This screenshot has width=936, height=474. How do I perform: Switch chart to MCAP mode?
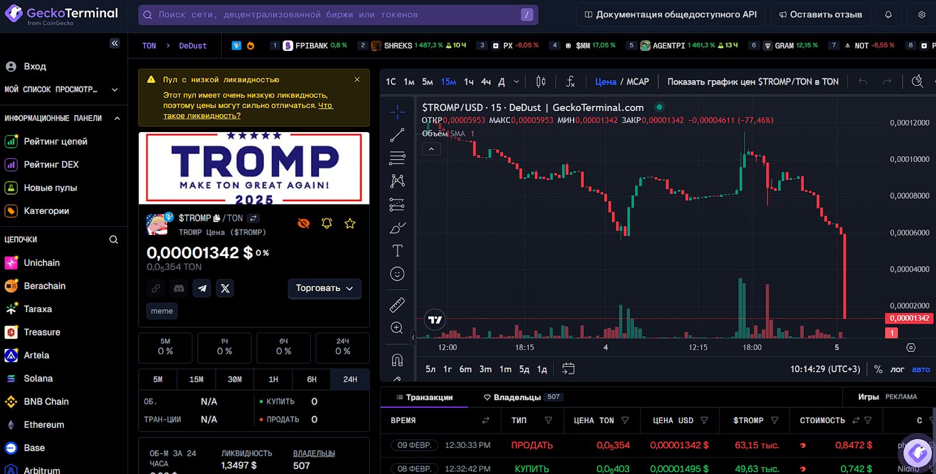pyautogui.click(x=638, y=82)
